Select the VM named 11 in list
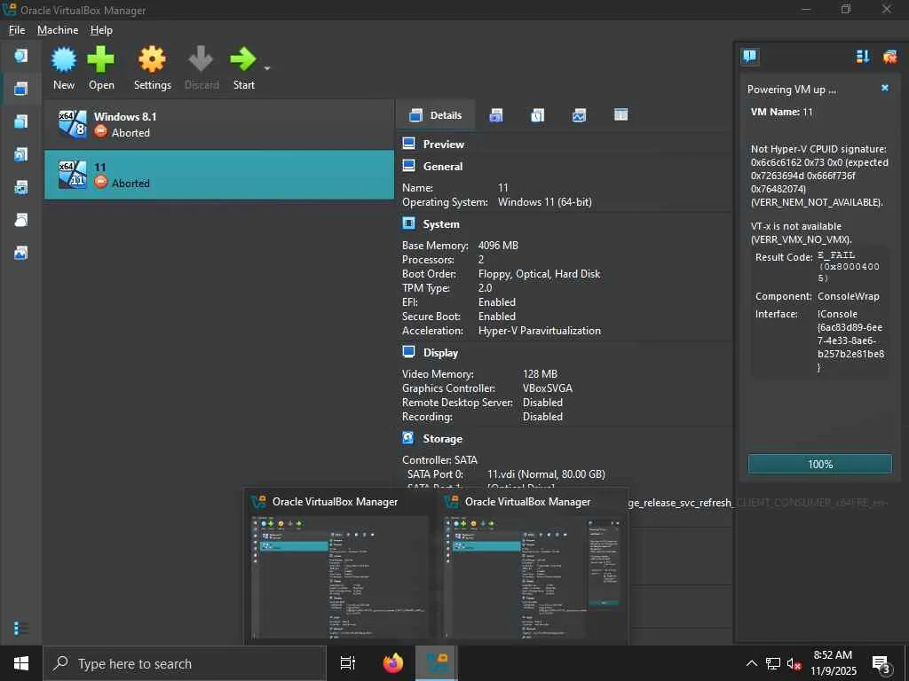The width and height of the screenshot is (909, 681). [219, 175]
